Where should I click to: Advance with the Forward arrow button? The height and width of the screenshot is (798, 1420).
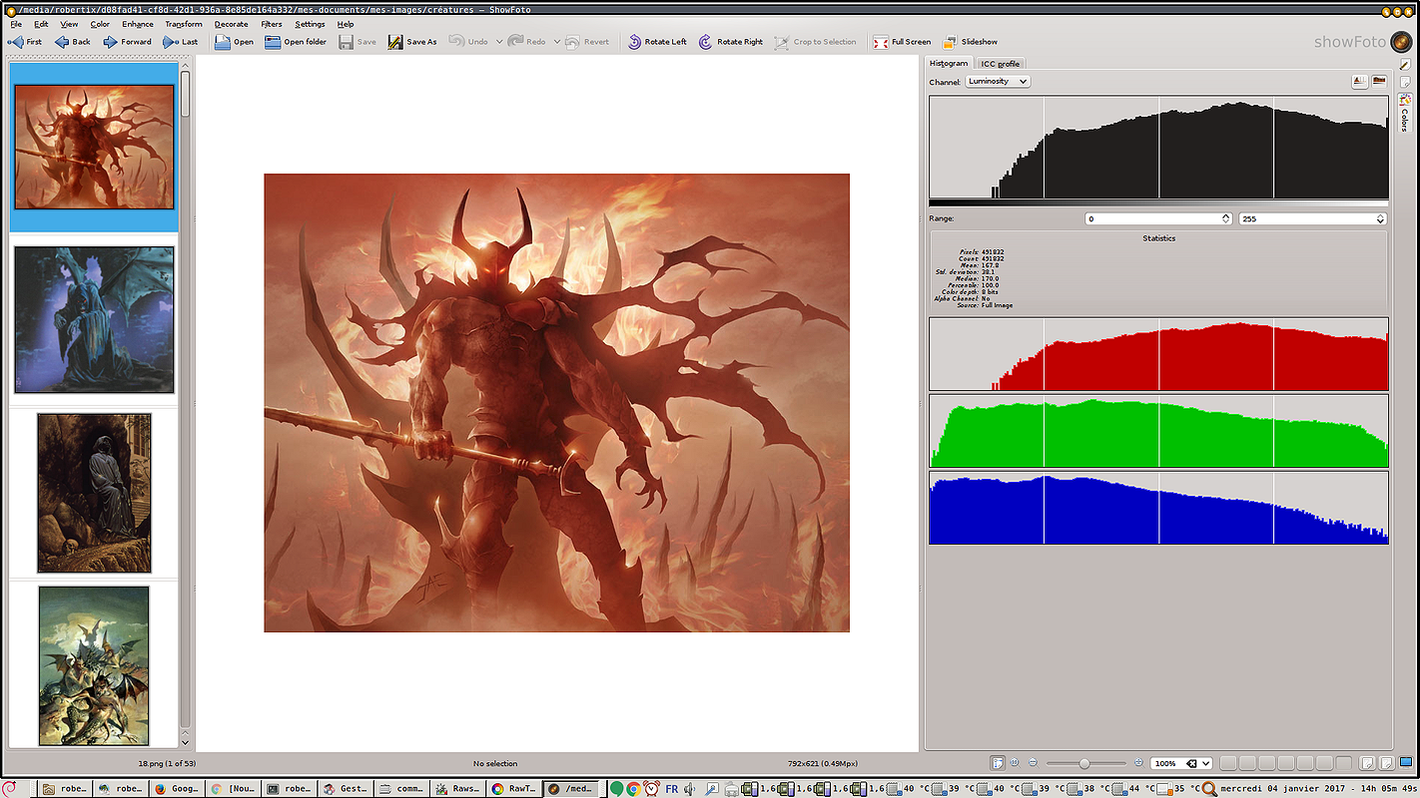[x=127, y=42]
